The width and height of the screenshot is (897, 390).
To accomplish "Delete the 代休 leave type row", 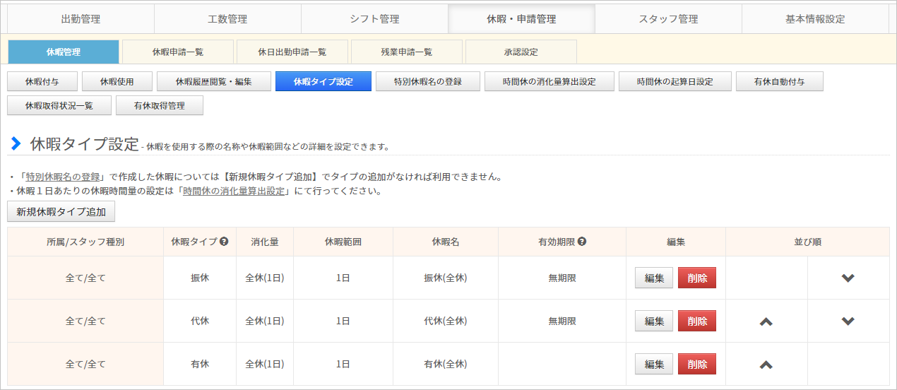I will tap(697, 321).
